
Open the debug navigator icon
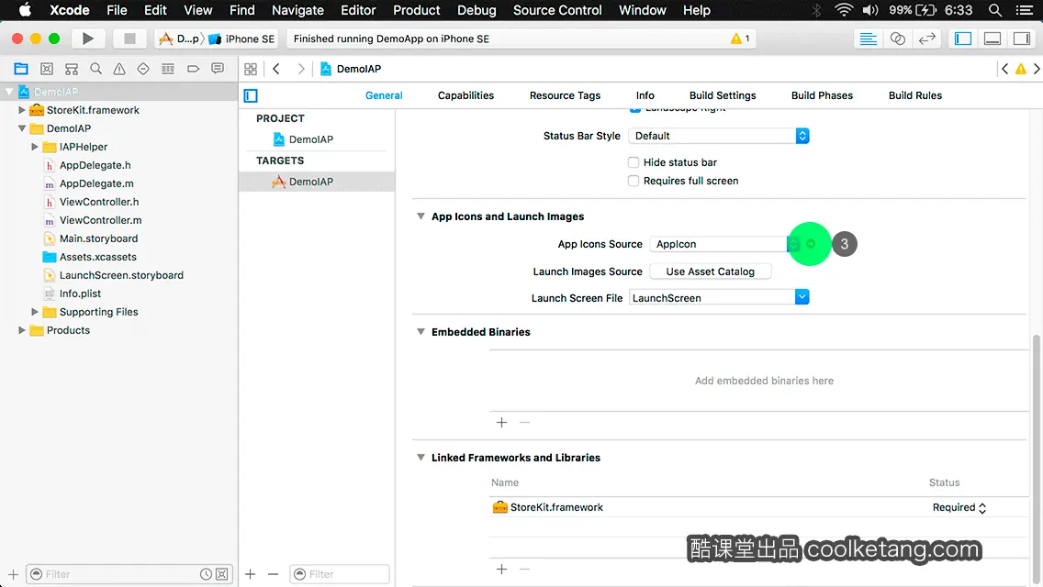coord(168,69)
